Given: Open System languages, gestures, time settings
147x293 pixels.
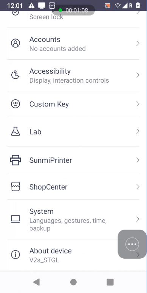Looking at the screenshot, I should click(x=73, y=219).
